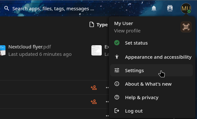Click the accessibility person icon
The image size is (197, 119).
117,57
